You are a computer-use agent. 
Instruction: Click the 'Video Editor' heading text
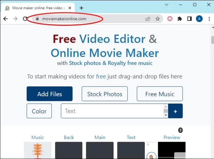[112, 39]
